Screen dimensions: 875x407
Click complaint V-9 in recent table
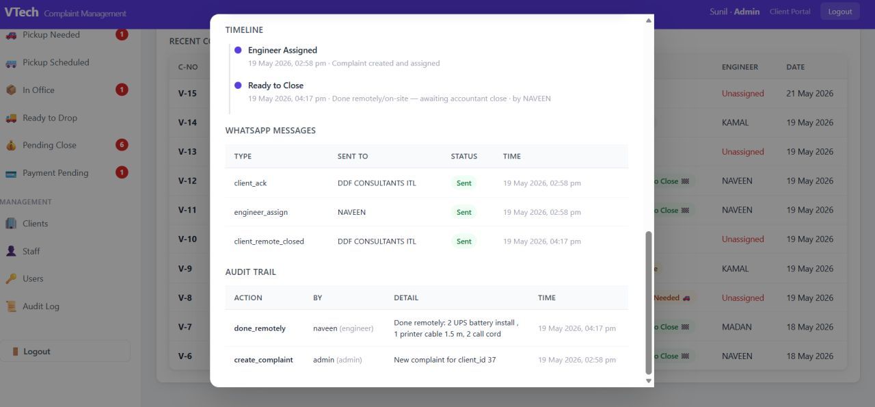click(185, 269)
